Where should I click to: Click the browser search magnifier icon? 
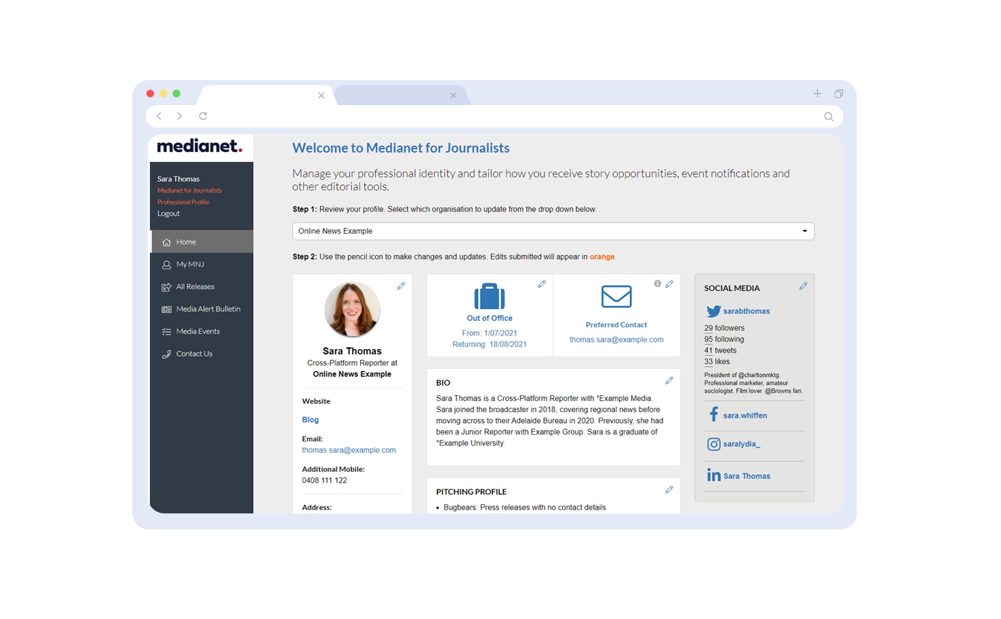coord(829,117)
